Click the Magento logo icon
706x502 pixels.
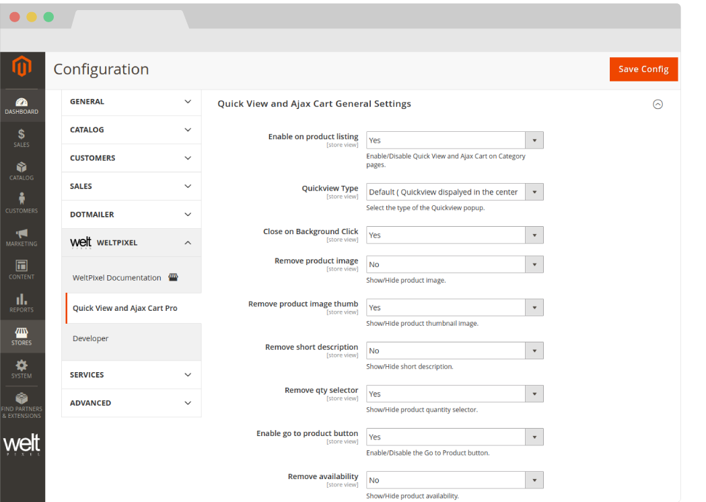(x=22, y=67)
